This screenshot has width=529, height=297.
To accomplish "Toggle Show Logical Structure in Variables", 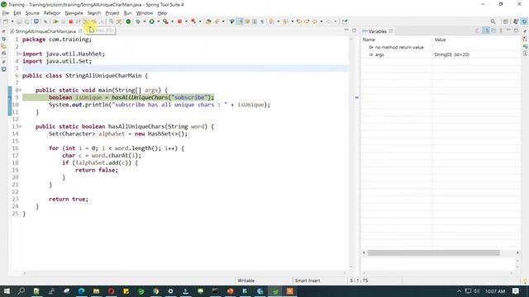I will 486,31.
